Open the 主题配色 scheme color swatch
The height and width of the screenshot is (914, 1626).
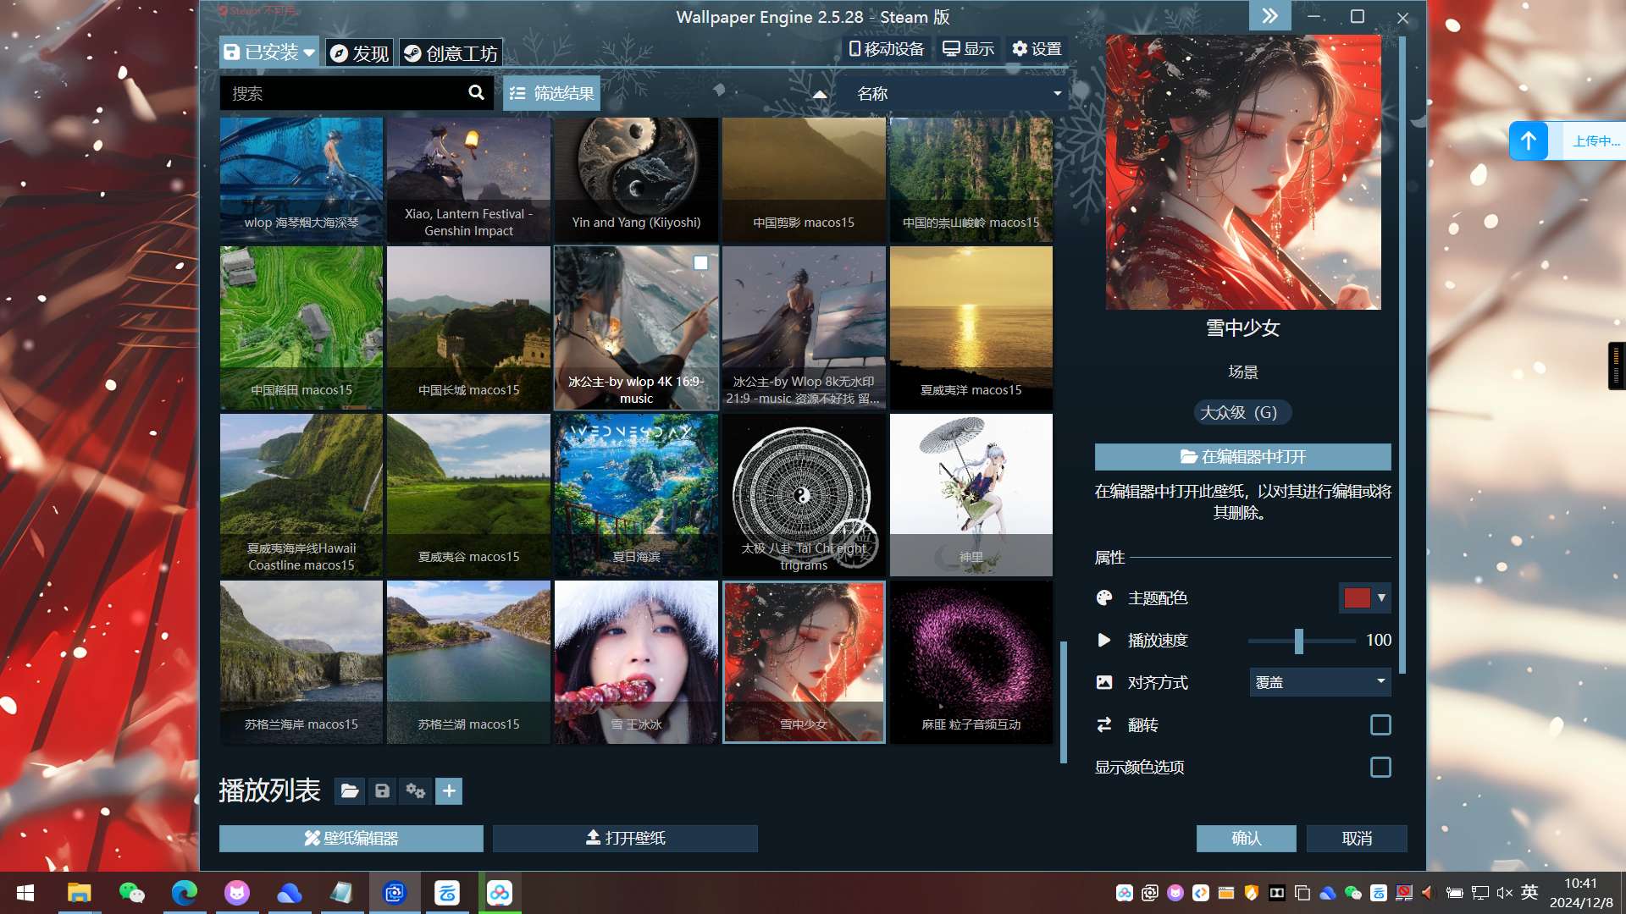click(x=1364, y=597)
